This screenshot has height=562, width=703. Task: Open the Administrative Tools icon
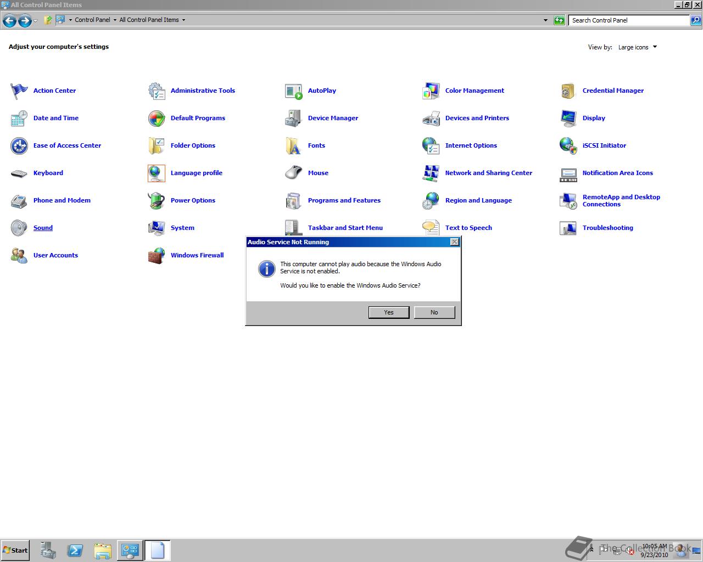pos(157,91)
